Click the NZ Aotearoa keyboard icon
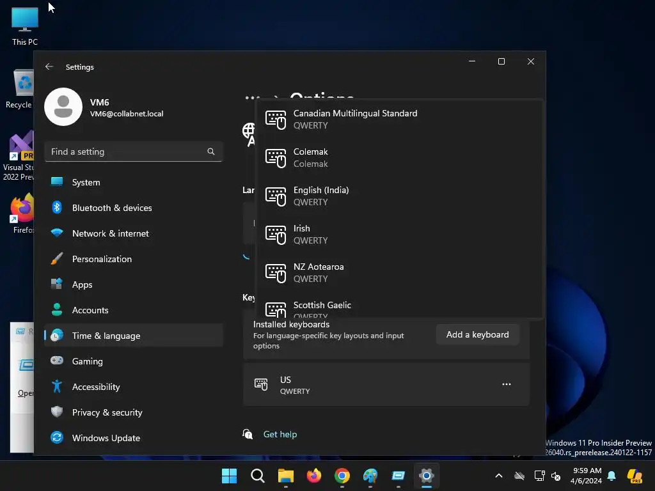 pyautogui.click(x=276, y=274)
